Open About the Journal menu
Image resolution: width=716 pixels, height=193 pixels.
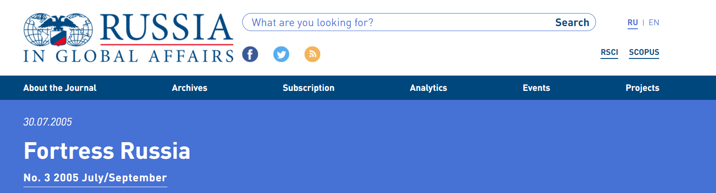point(60,88)
